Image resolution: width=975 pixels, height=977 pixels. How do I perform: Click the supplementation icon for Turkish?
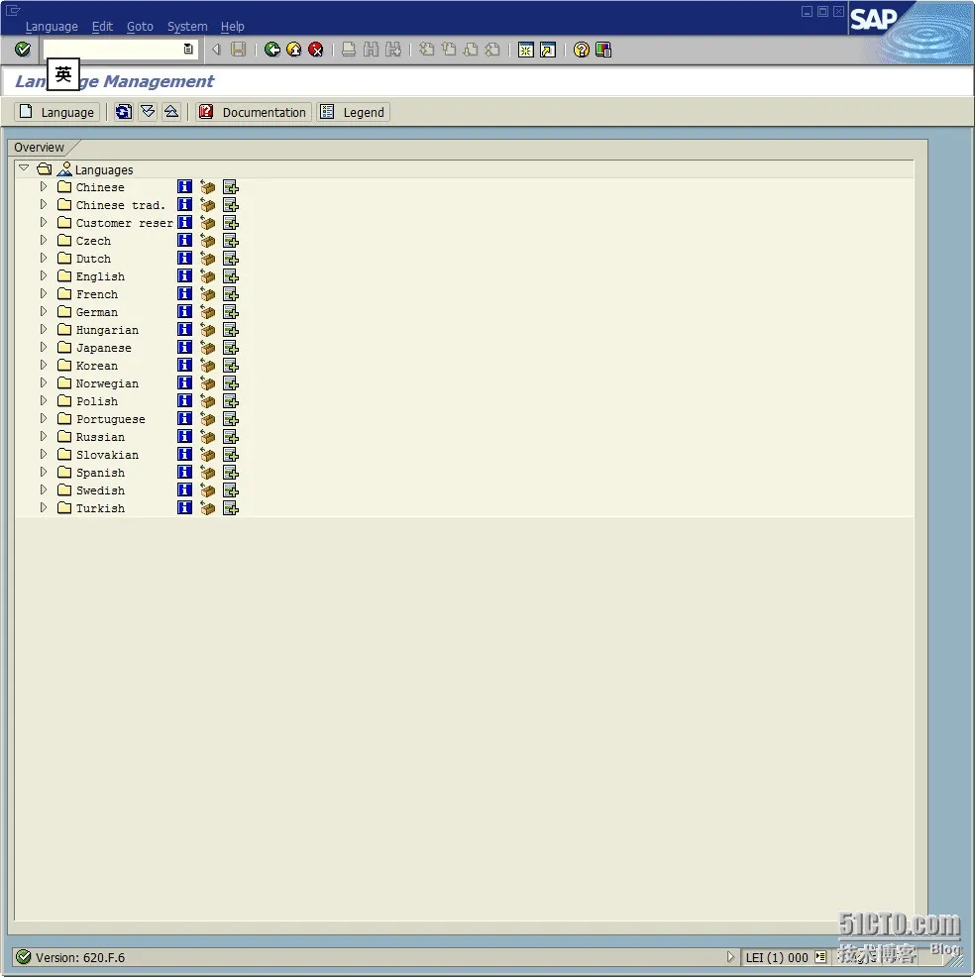pos(231,508)
